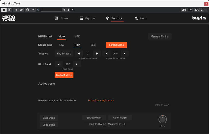This screenshot has width=209, height=134.
Task: Increase the Trigger Midi Octave value
Action: coord(97,54)
